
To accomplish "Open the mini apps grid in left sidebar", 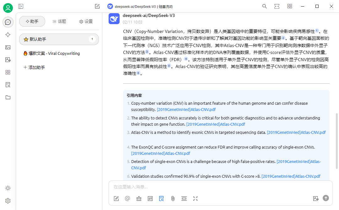I will pos(8,72).
